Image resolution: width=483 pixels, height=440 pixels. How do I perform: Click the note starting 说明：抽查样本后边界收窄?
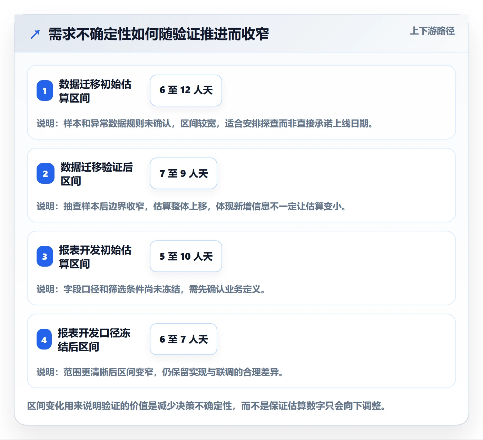191,206
